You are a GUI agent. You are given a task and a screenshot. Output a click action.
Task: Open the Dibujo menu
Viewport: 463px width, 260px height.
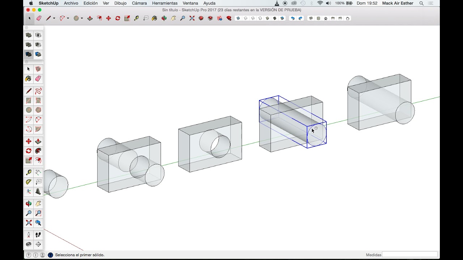pyautogui.click(x=120, y=3)
